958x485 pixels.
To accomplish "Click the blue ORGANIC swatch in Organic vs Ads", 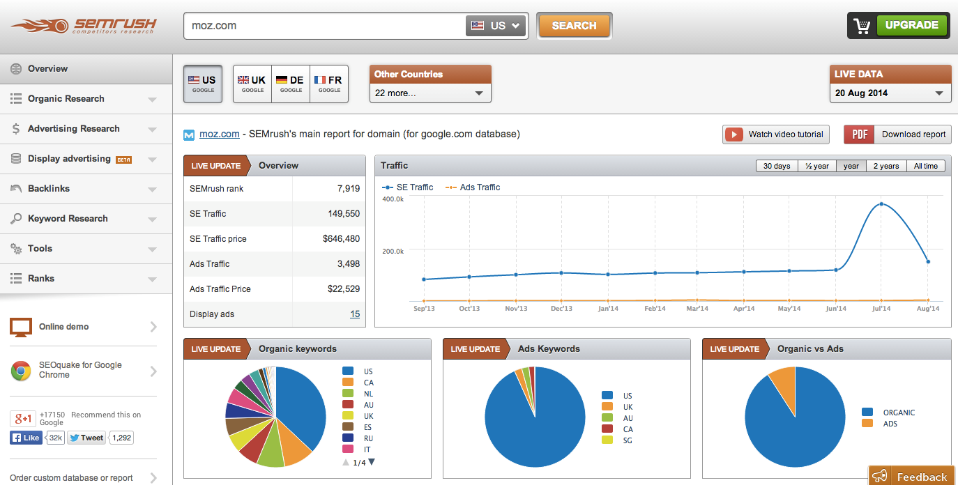I will 867,413.
